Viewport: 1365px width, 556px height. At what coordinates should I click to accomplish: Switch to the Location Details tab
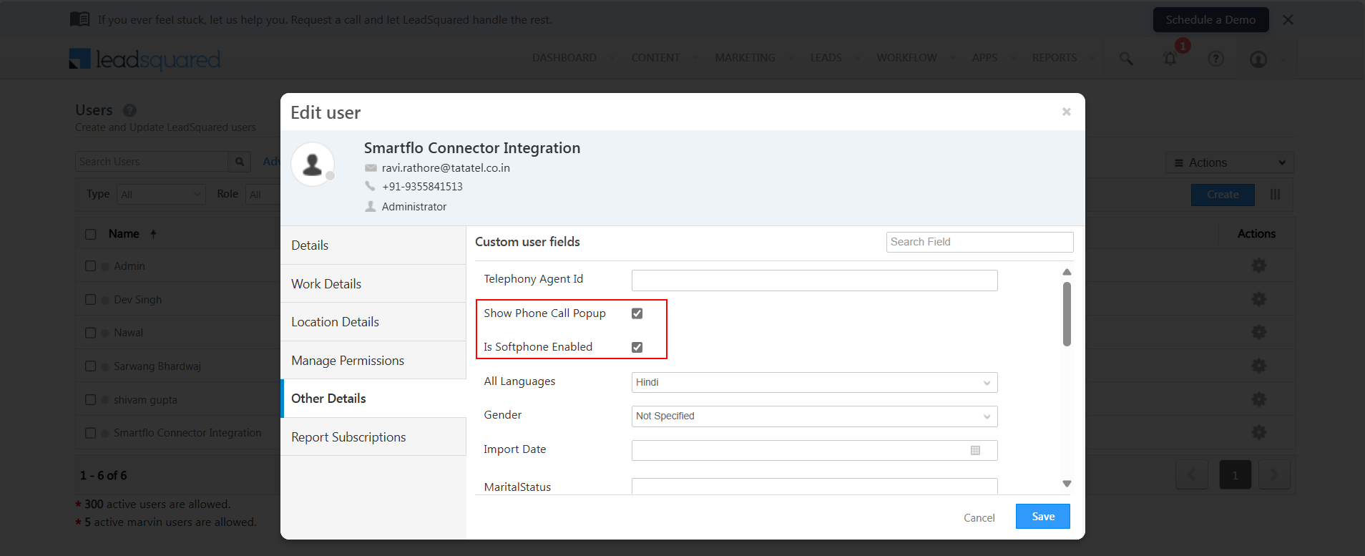[373, 322]
